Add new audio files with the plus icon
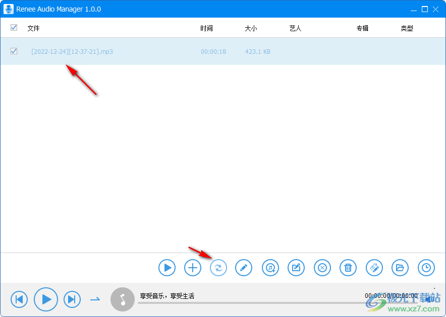The image size is (446, 317). (192, 268)
